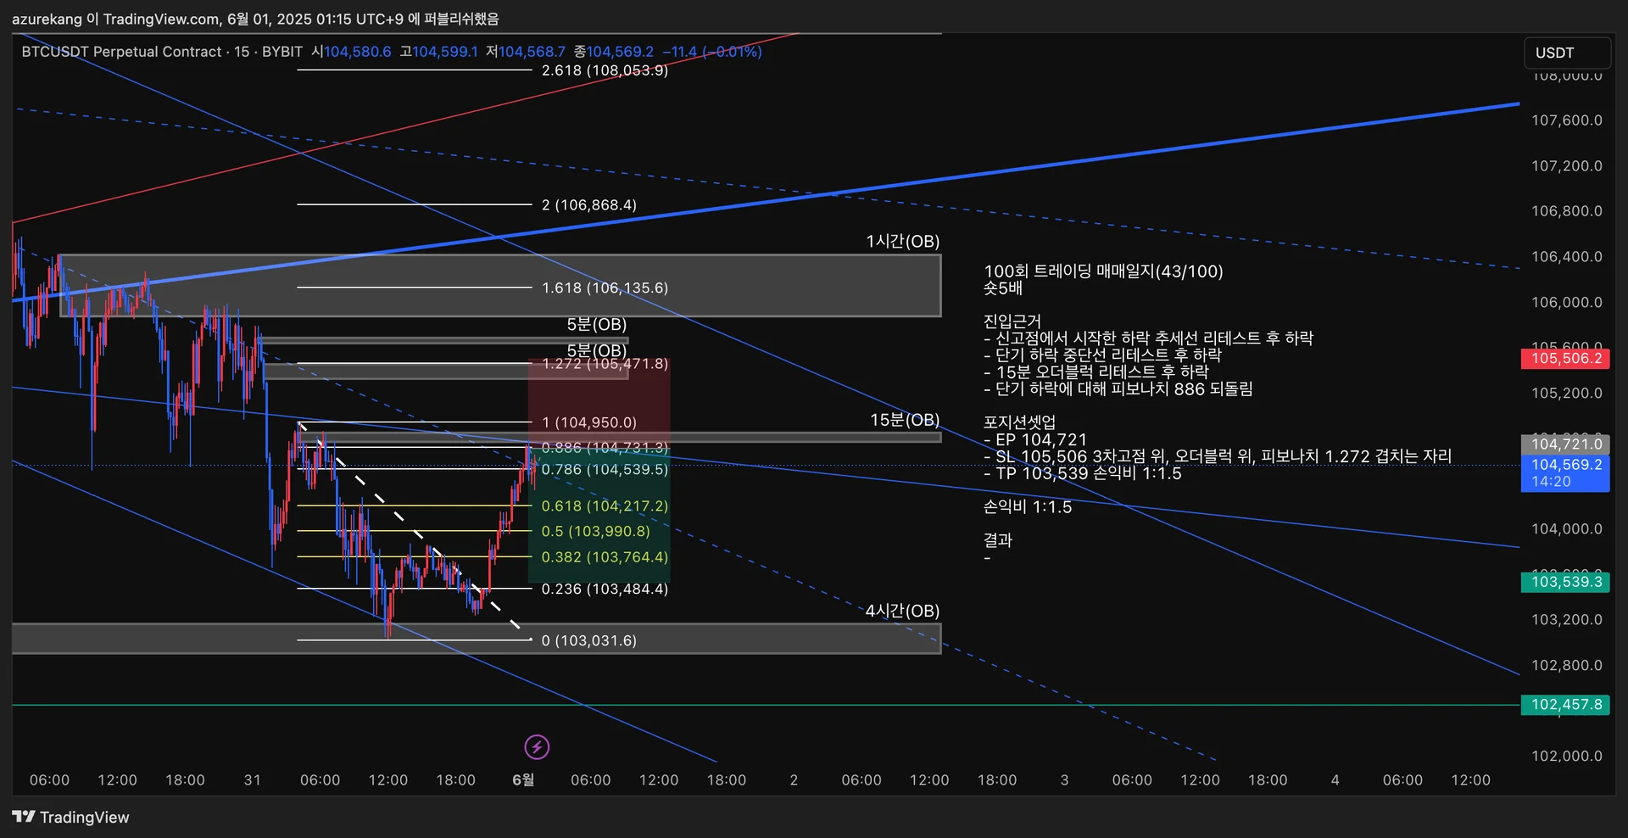Click the purple lightning event icon
The height and width of the screenshot is (838, 1628).
click(x=537, y=747)
